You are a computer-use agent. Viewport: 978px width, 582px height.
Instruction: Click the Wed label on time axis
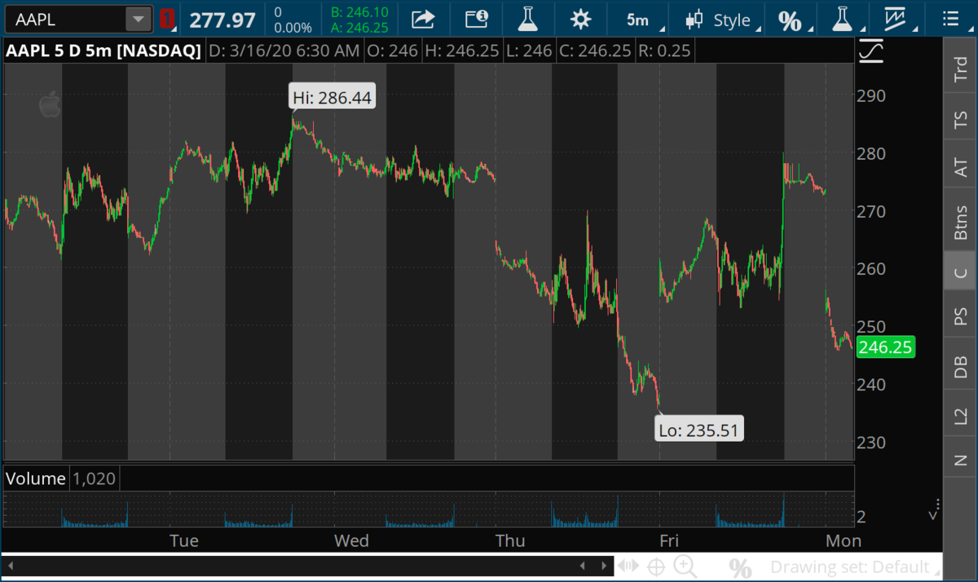(351, 540)
